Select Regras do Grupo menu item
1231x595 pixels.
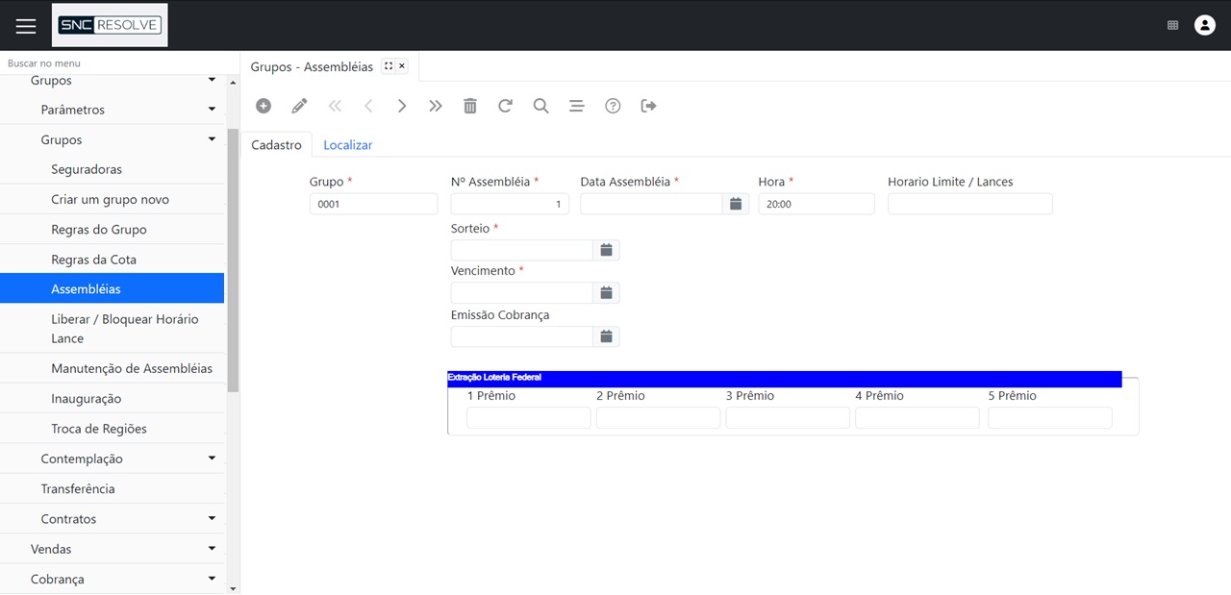click(x=98, y=230)
